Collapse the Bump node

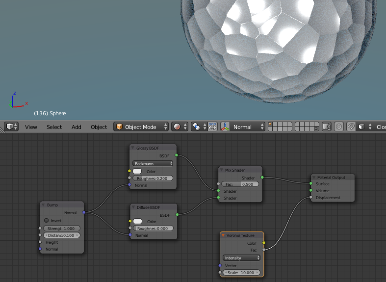click(x=43, y=205)
